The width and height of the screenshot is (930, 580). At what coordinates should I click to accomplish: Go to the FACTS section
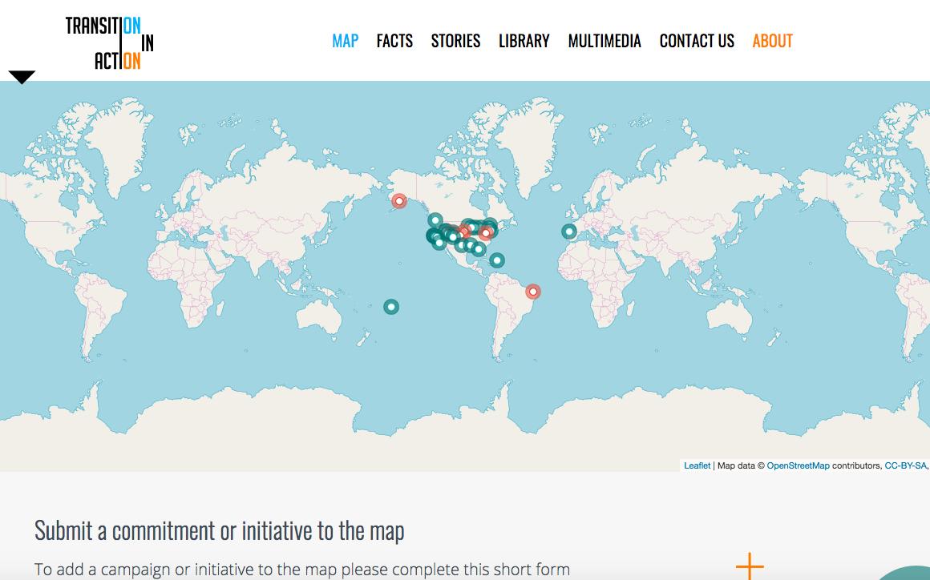click(394, 41)
